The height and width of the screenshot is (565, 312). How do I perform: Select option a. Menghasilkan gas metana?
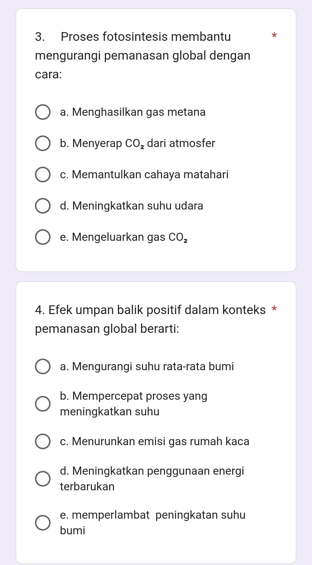(43, 112)
